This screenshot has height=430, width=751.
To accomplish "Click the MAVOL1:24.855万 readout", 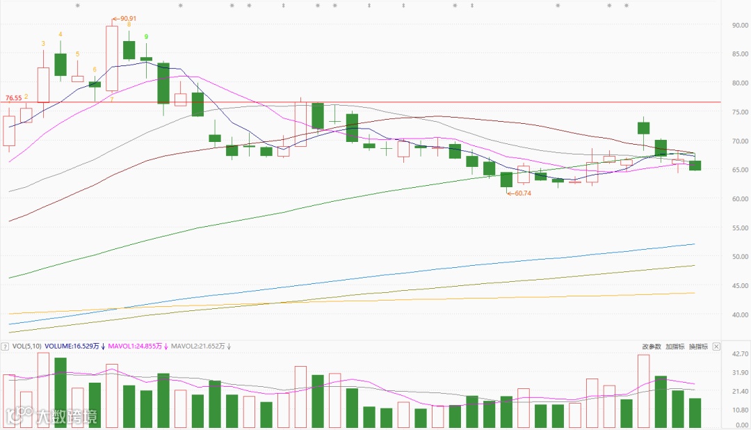I will tap(135, 346).
